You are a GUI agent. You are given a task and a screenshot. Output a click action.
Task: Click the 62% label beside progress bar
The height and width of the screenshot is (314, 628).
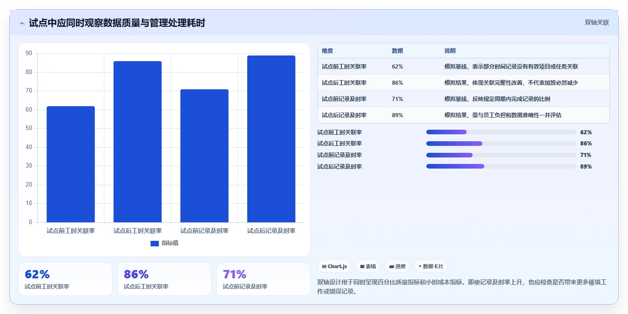(x=586, y=132)
